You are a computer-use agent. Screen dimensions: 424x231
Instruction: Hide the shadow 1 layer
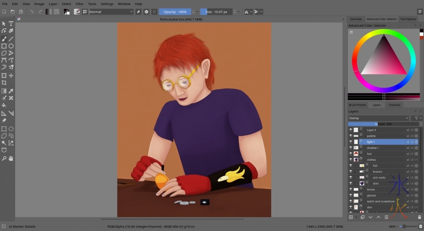(x=351, y=148)
